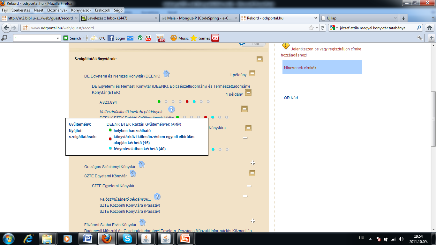Expand the Fővárosi Szabó Ervin Könyvtár entry
This screenshot has width=436, height=245.
pos(253,221)
